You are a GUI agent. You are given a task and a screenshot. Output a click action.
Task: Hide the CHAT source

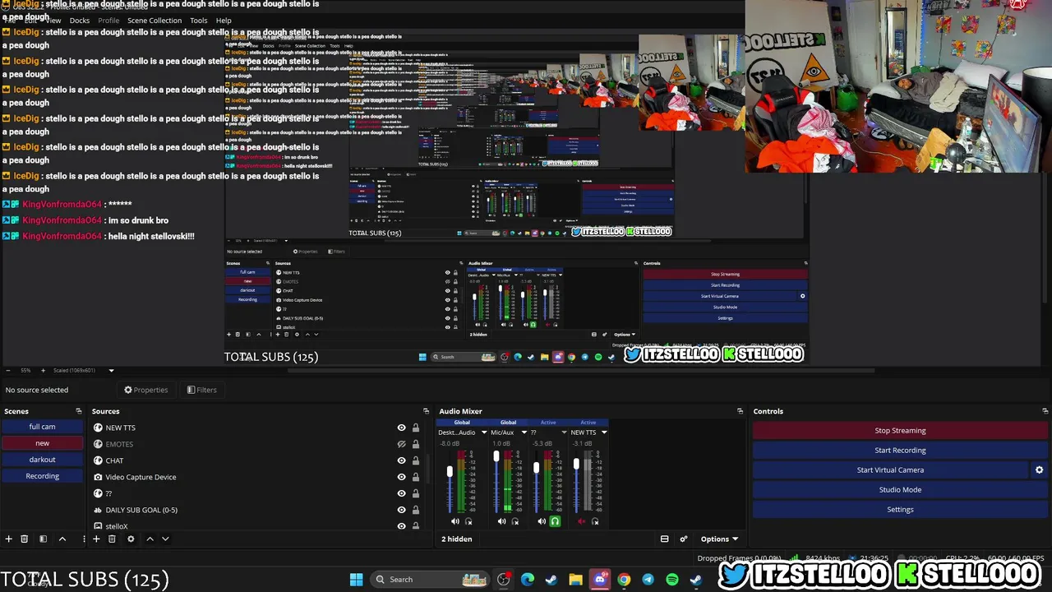coord(401,460)
